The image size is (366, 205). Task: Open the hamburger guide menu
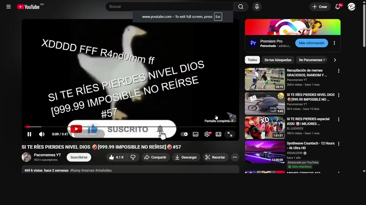(9, 7)
